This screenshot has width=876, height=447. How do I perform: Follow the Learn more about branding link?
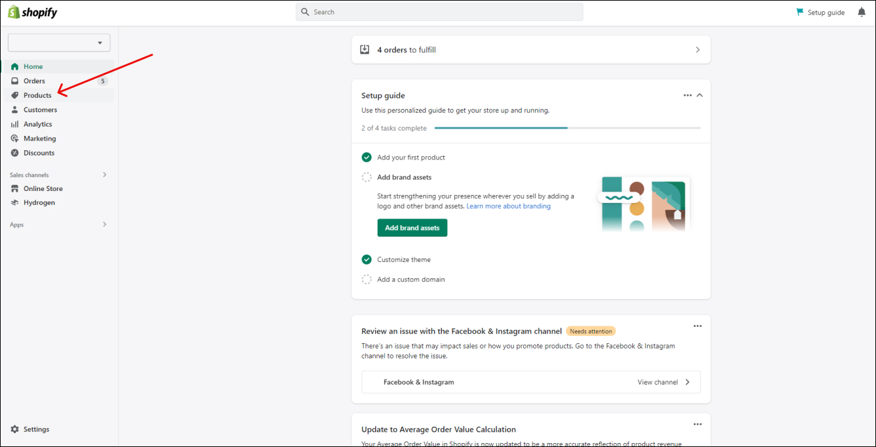point(509,206)
